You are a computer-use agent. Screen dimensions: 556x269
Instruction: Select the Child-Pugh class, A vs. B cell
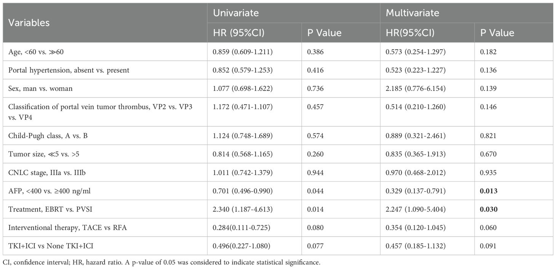tap(48, 136)
